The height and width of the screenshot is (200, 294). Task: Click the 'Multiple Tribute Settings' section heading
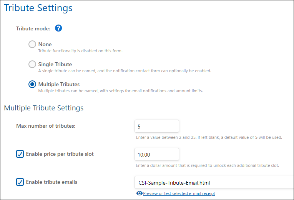tap(43, 108)
